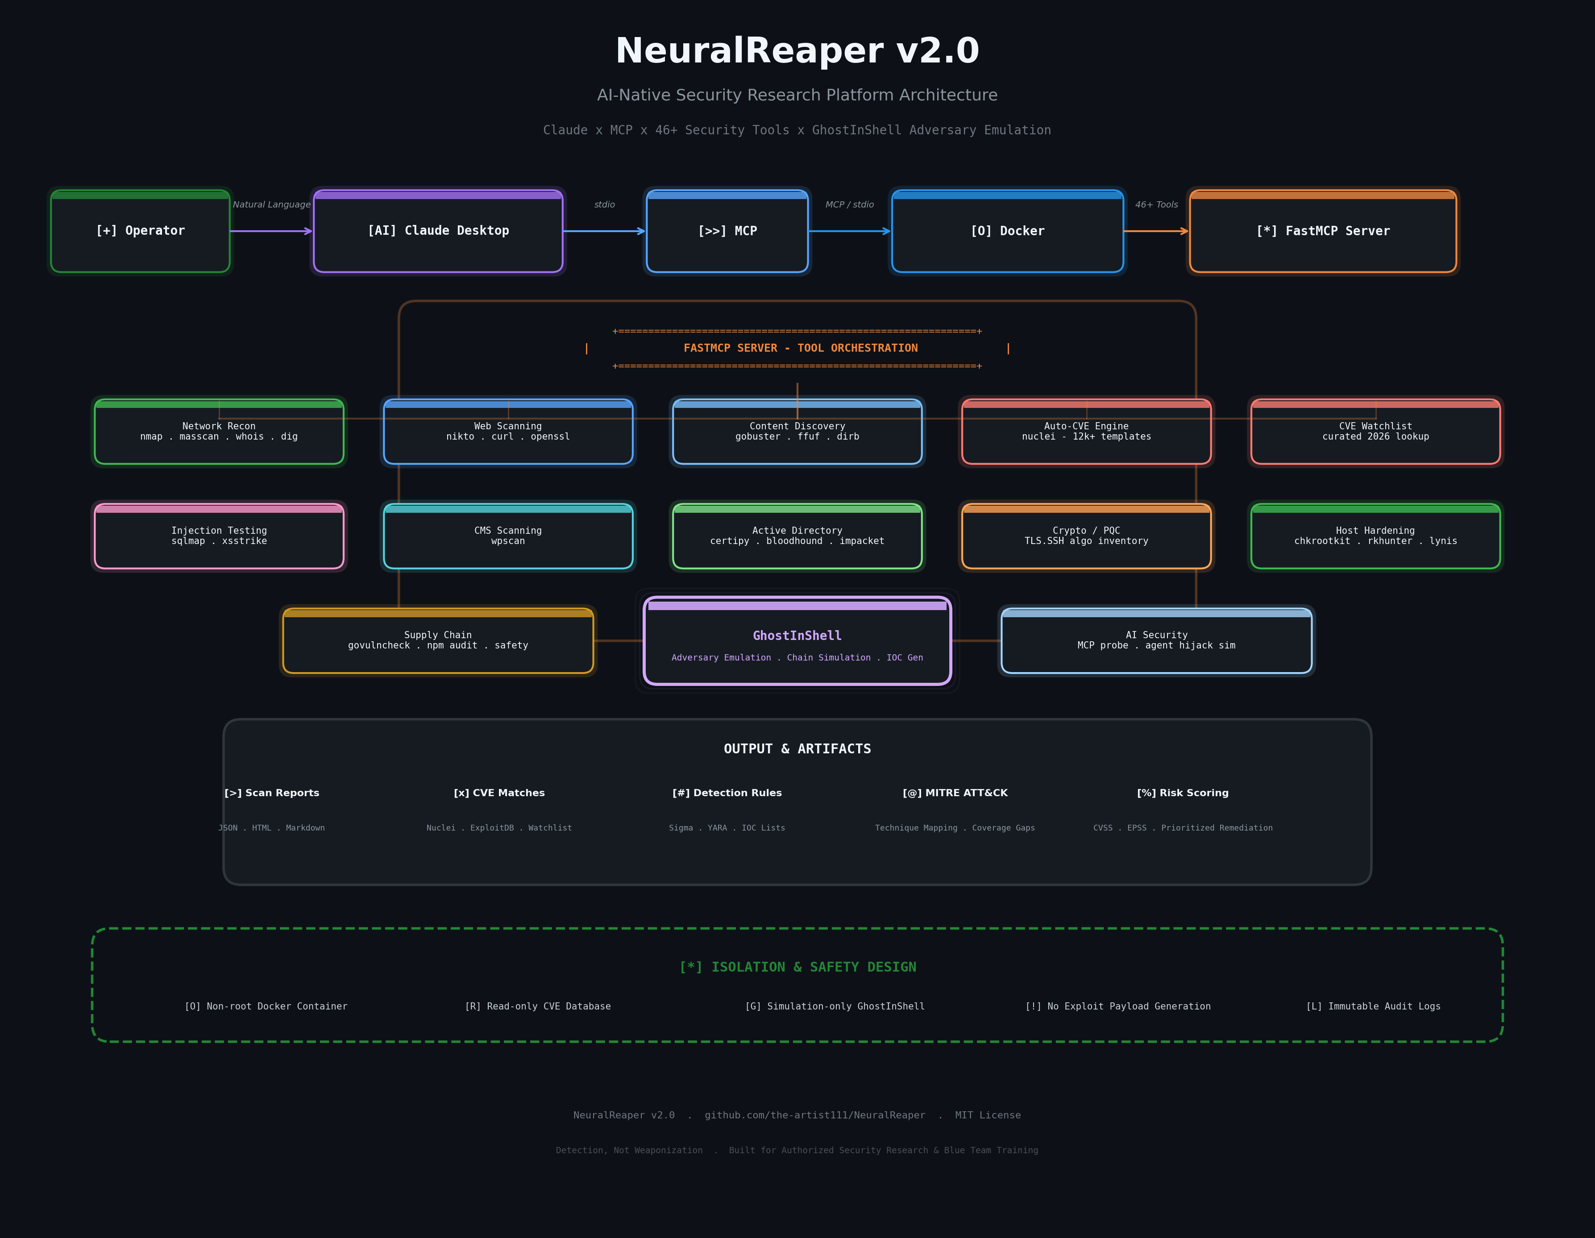Viewport: 1595px width, 1238px height.
Task: Click the NeuralReaper v2.0 title
Action: 797,51
